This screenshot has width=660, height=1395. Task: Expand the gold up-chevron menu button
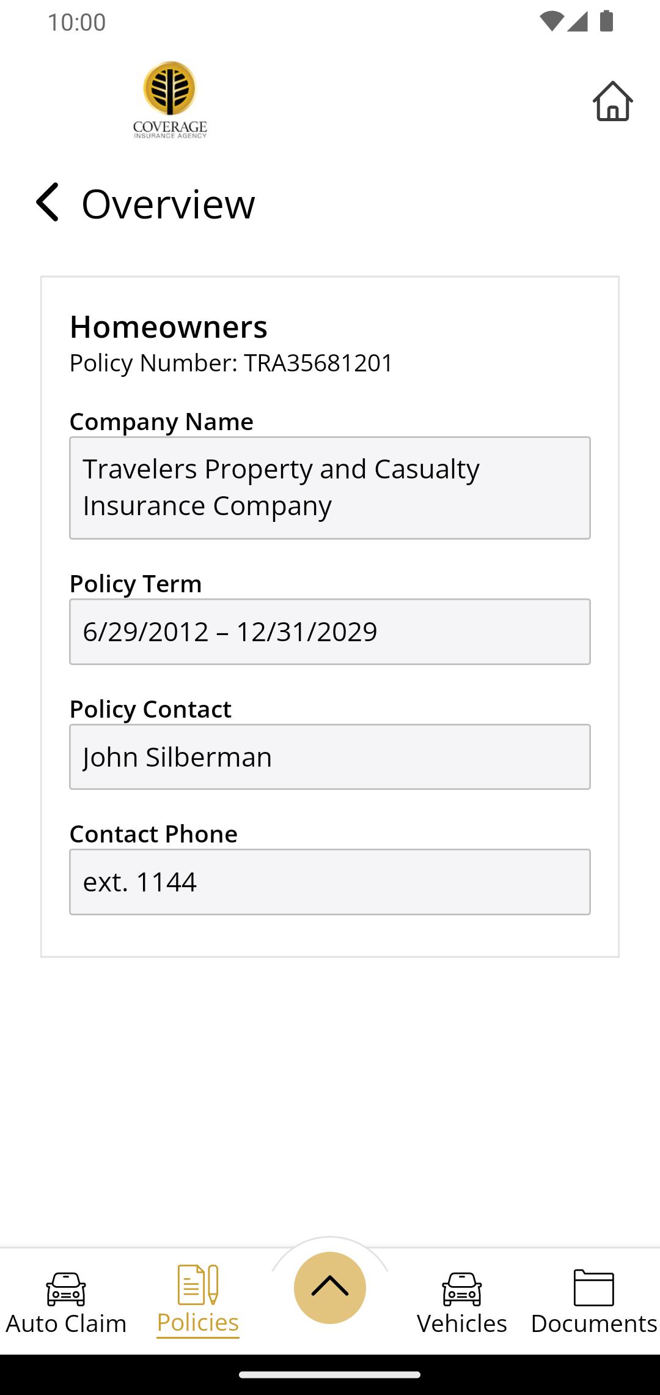coord(330,1287)
